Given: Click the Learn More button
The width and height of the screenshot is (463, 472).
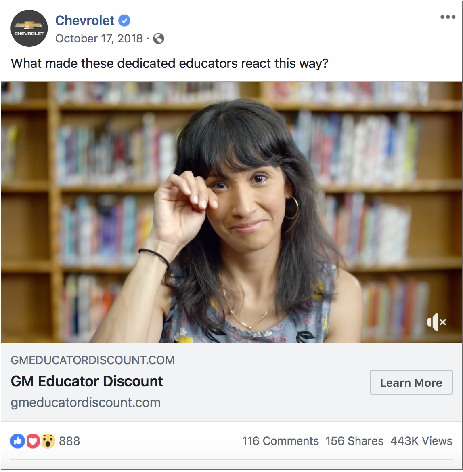Looking at the screenshot, I should 411,382.
